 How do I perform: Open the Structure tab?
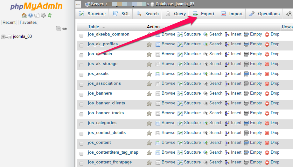pos(92,14)
